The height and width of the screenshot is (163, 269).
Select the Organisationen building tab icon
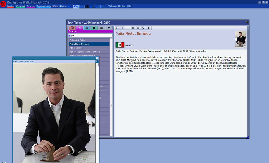[x=87, y=28]
